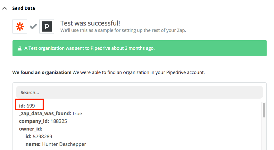Screen dimensions: 274x150
Task: Click the green test organization sent banner
Action: click(139, 48)
